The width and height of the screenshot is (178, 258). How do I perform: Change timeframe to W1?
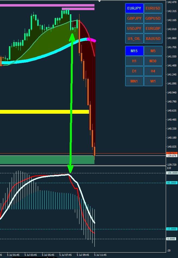tap(153, 81)
